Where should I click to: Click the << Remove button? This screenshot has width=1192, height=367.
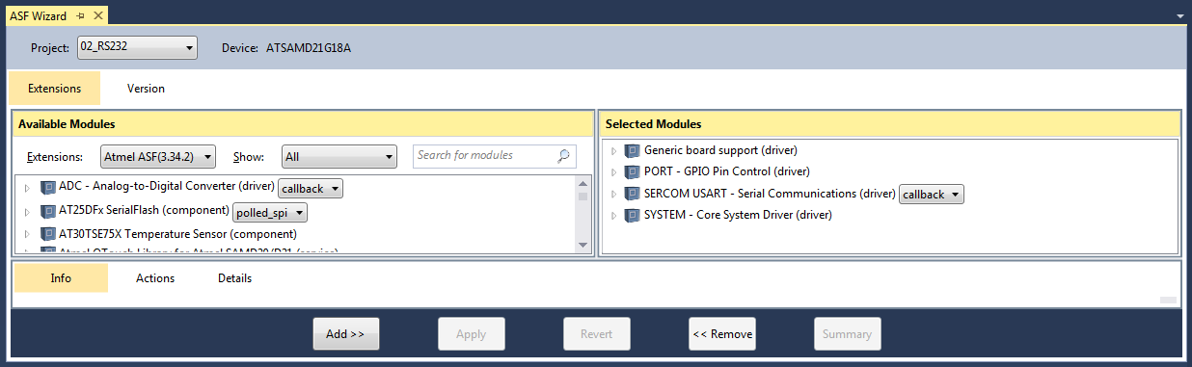pyautogui.click(x=722, y=334)
